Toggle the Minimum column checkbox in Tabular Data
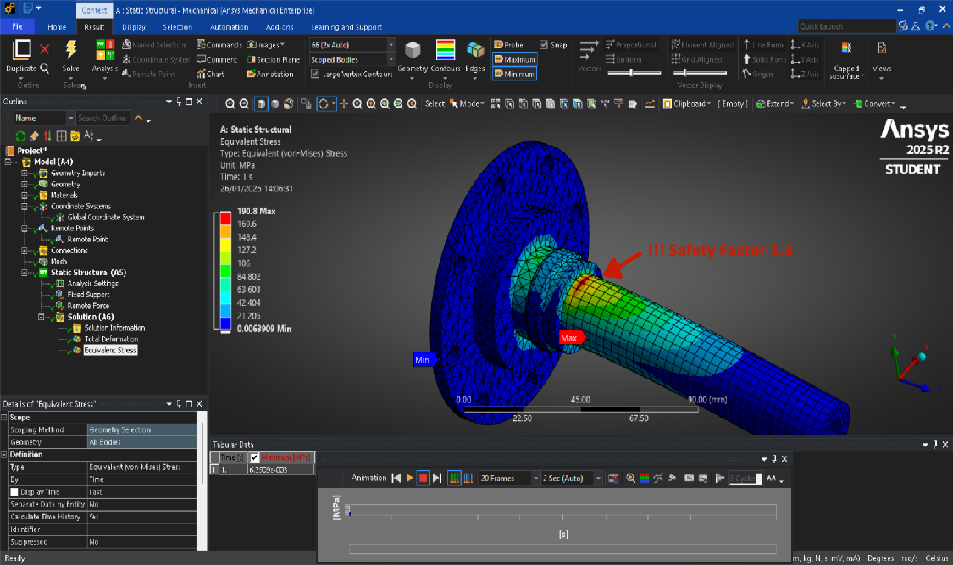The width and height of the screenshot is (953, 565). point(254,457)
